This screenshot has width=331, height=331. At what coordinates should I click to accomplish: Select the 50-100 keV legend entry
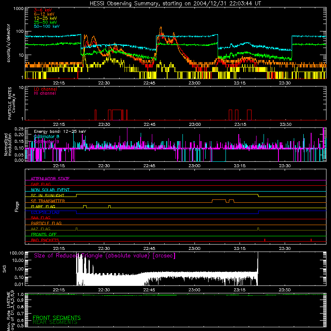pos(47,26)
